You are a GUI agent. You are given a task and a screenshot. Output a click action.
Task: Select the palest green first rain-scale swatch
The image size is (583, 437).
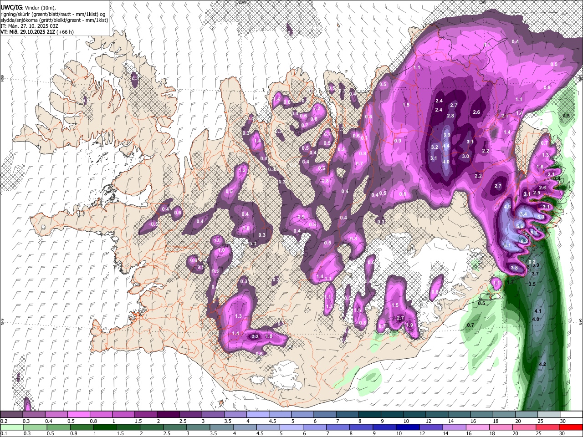click(x=11, y=427)
